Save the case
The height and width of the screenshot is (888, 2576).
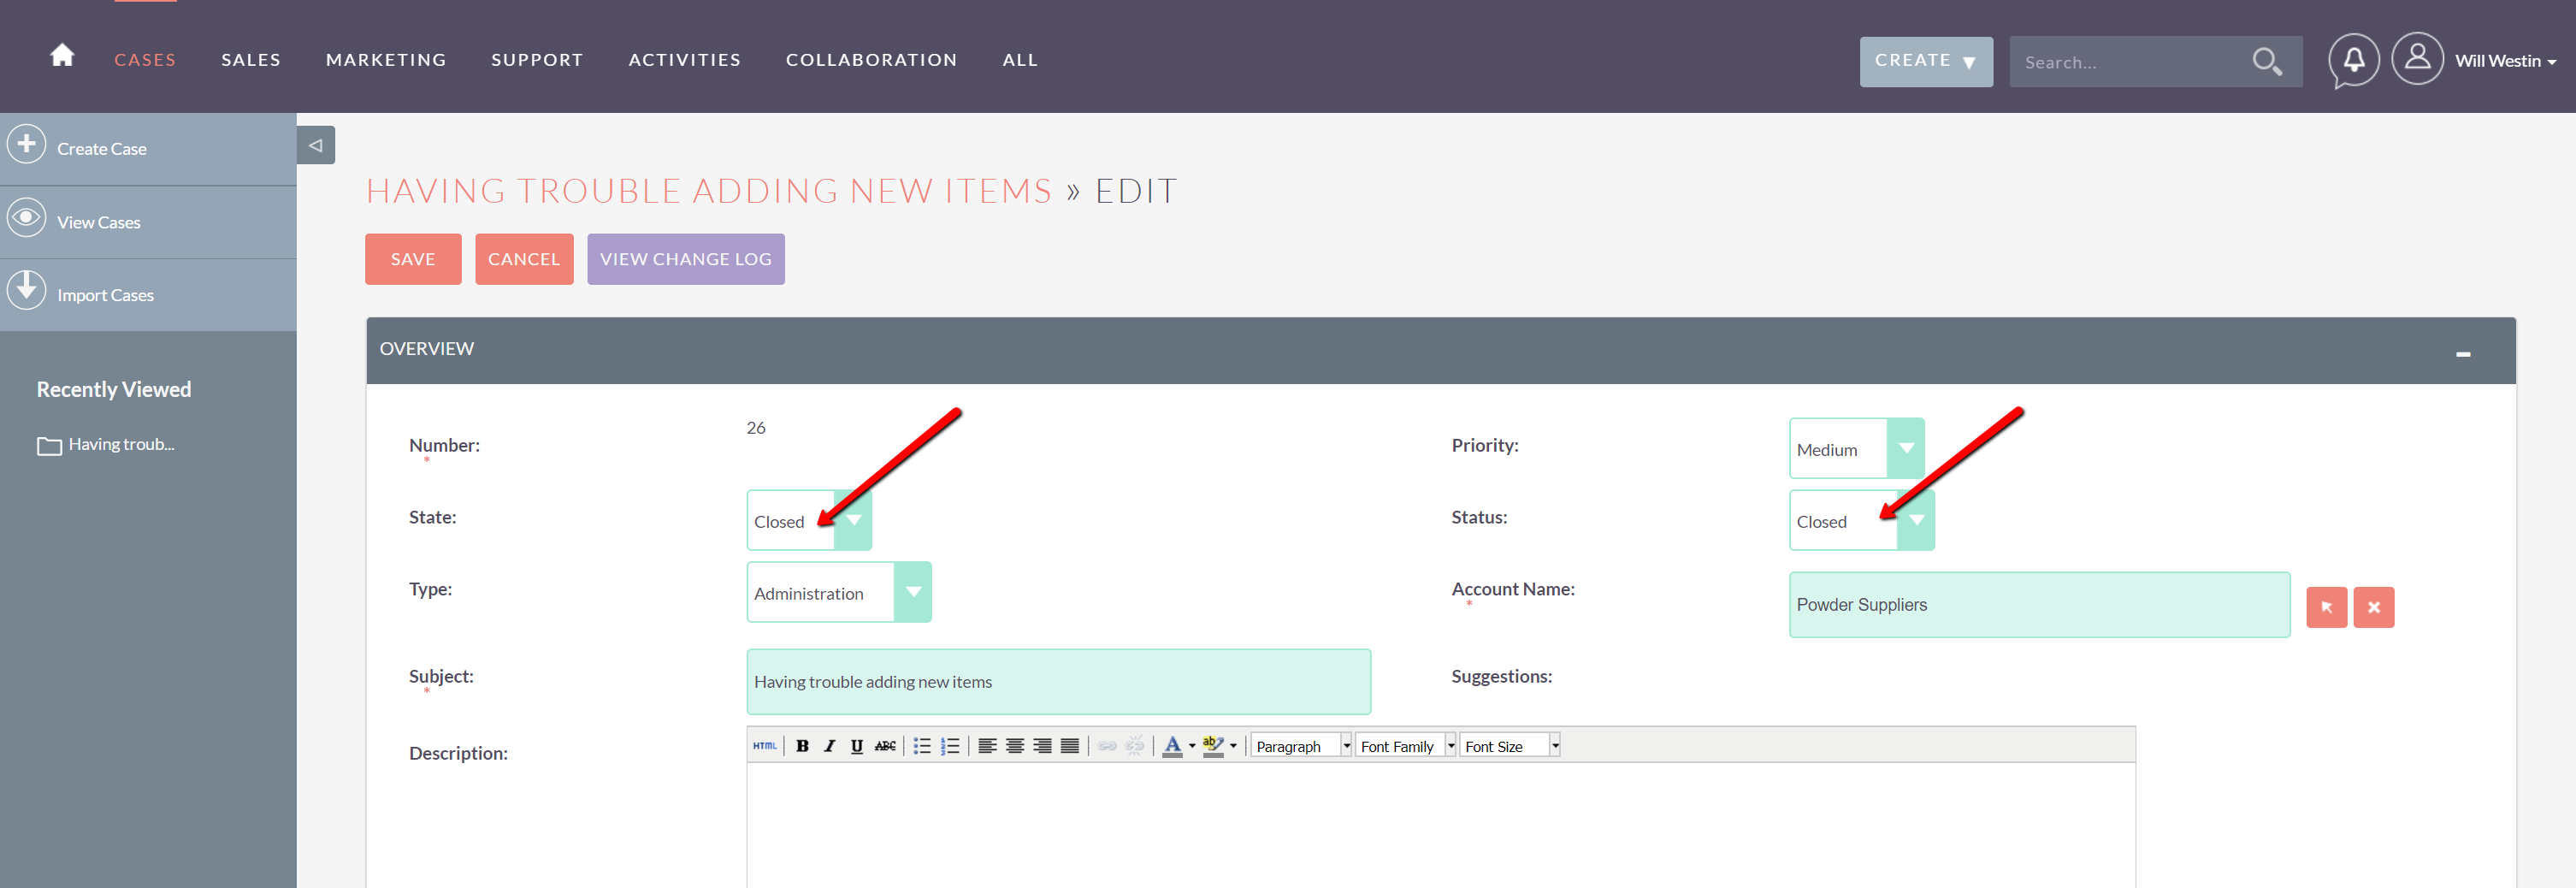[x=413, y=259]
